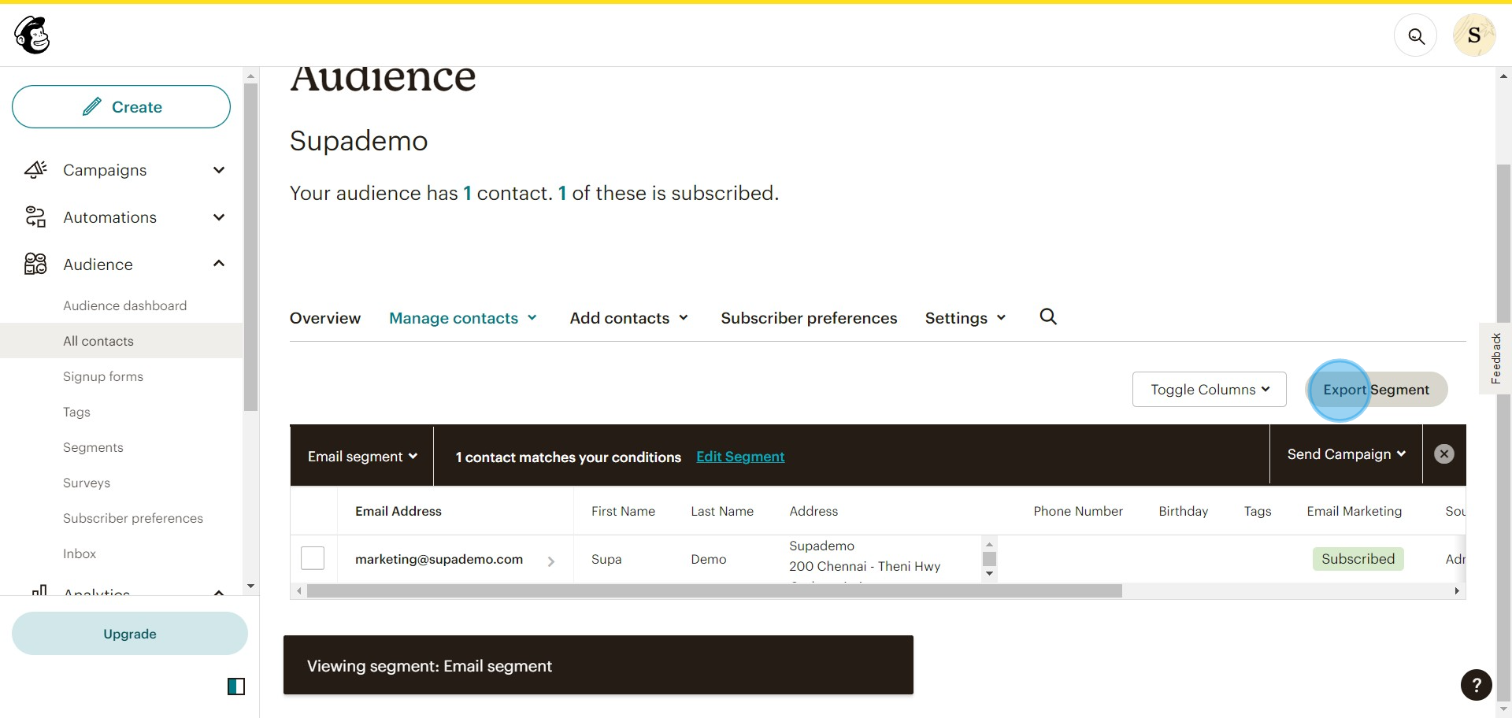The height and width of the screenshot is (718, 1512).
Task: Open Subscriber preferences in sidebar
Action: click(133, 518)
